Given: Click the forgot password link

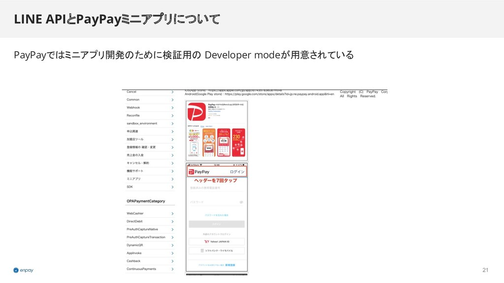Looking at the screenshot, I should (217, 215).
